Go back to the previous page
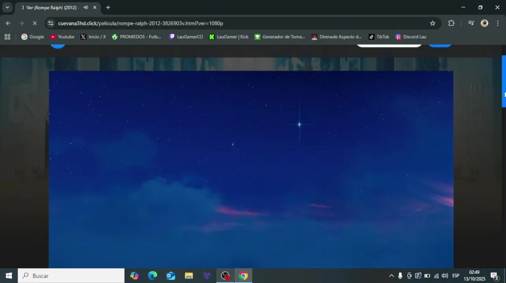The width and height of the screenshot is (506, 283). 8,23
